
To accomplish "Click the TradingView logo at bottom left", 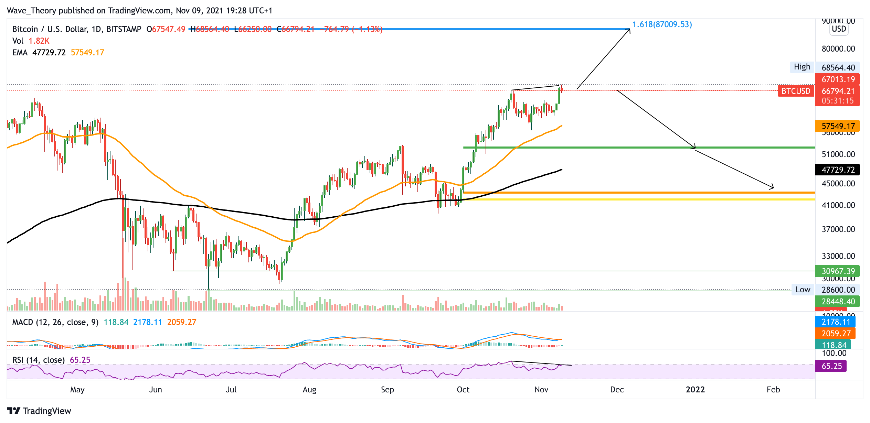I will point(39,411).
